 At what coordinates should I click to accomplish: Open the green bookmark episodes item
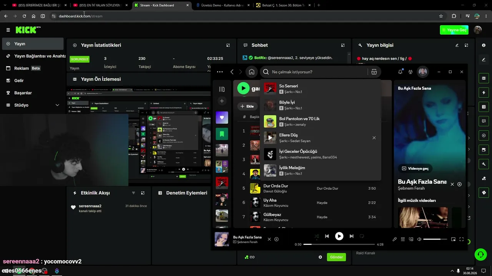(222, 134)
